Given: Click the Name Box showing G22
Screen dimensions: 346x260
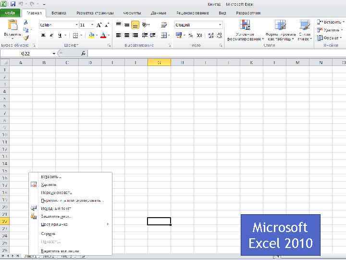Looking at the screenshot, I should [25, 53].
